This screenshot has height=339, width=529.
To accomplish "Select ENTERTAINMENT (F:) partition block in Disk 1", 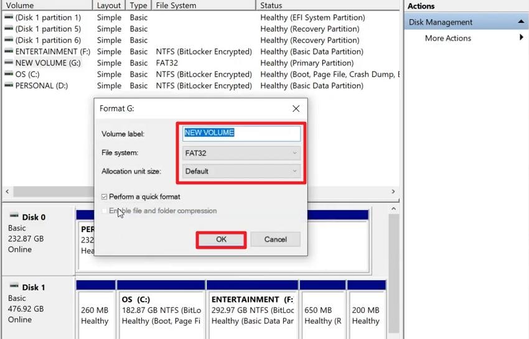I will [x=252, y=310].
